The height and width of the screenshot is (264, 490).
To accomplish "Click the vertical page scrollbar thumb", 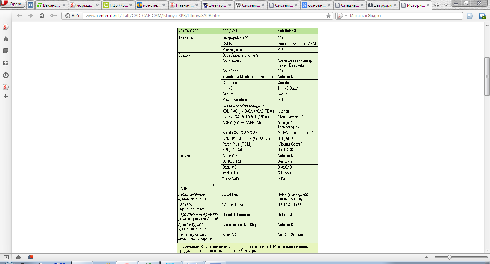I will click(x=487, y=76).
